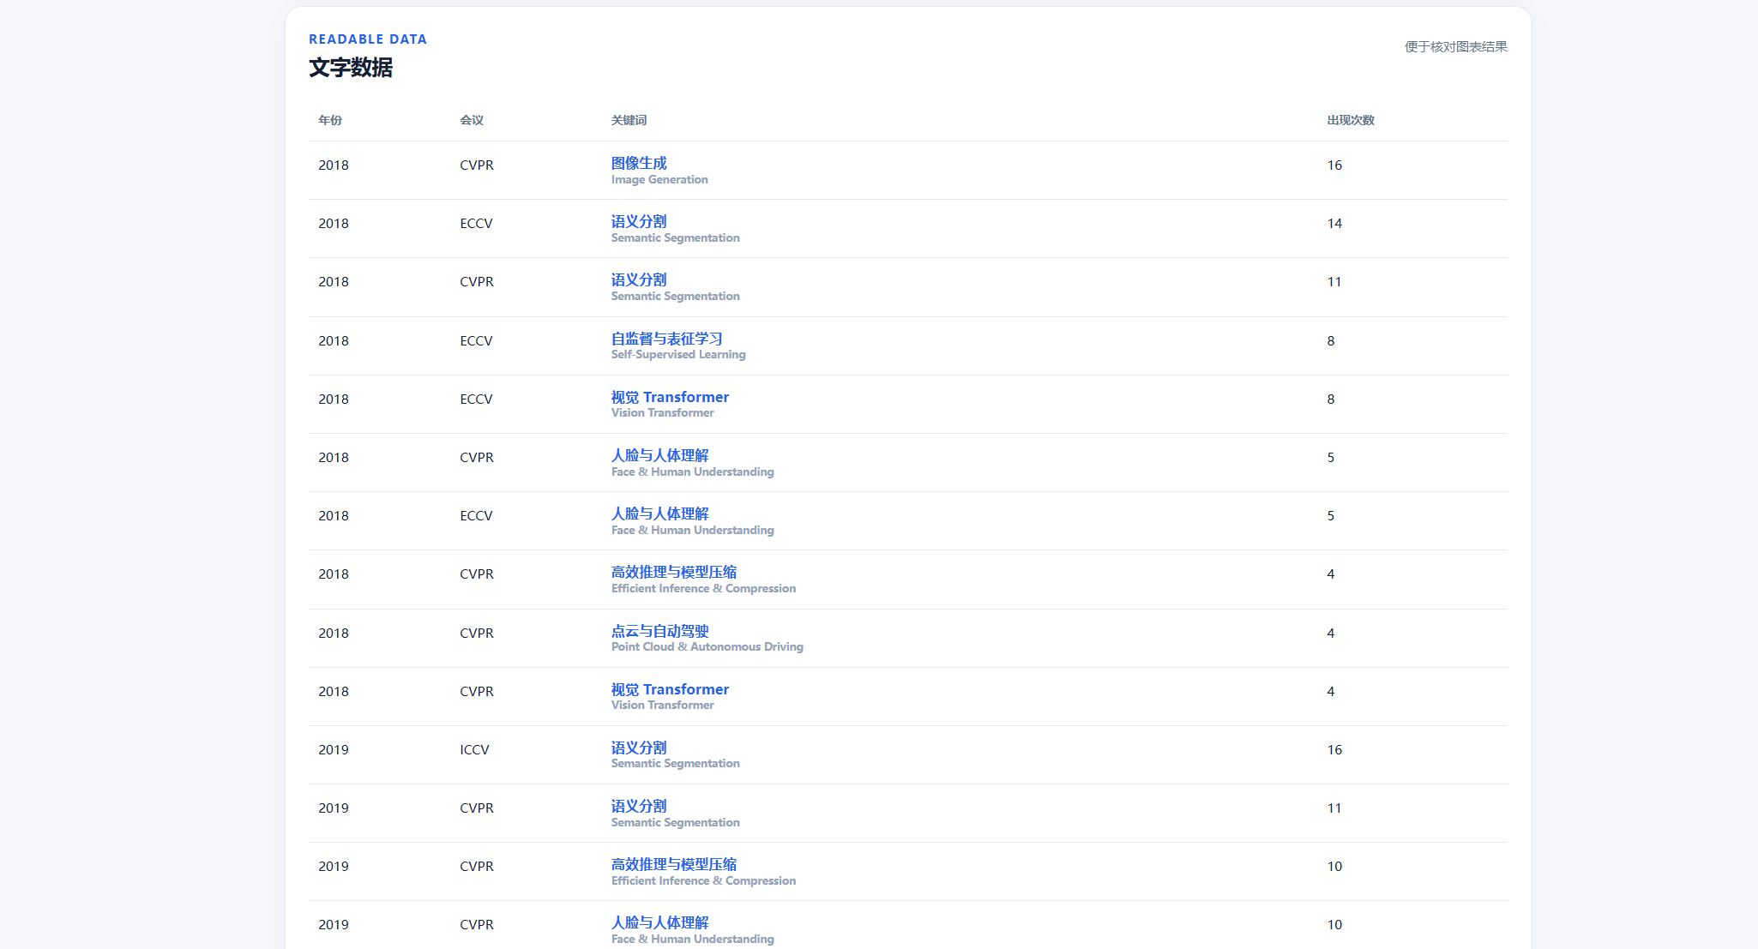The width and height of the screenshot is (1758, 949).
Task: Click the 会议 column header
Action: (472, 120)
